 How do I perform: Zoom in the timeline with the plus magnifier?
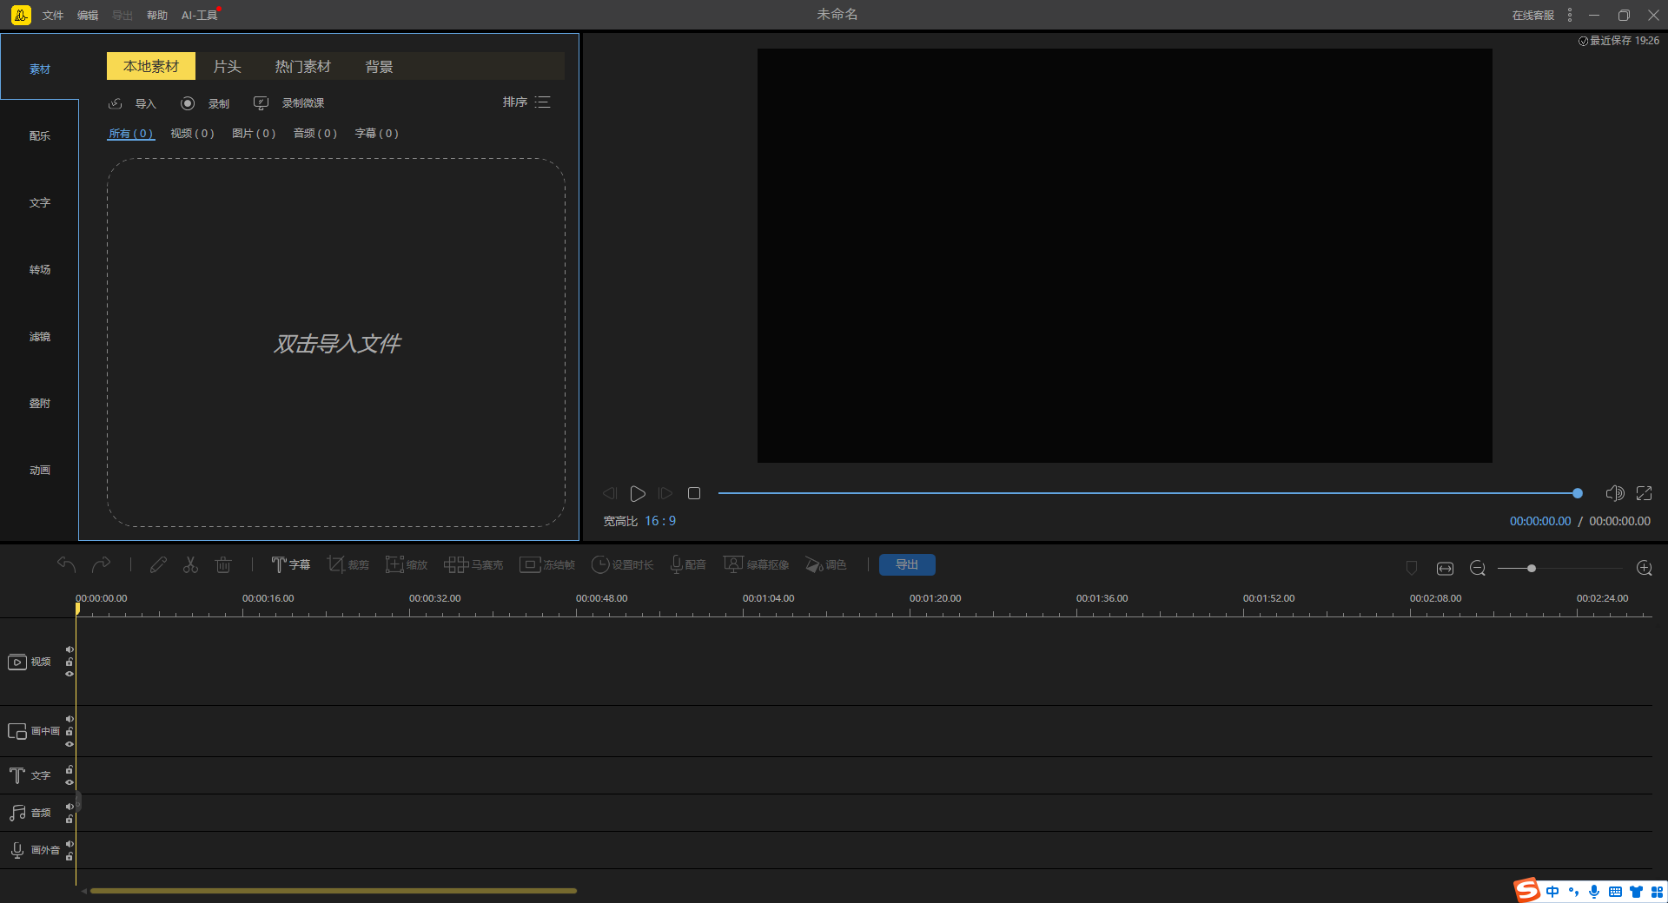pyautogui.click(x=1644, y=568)
